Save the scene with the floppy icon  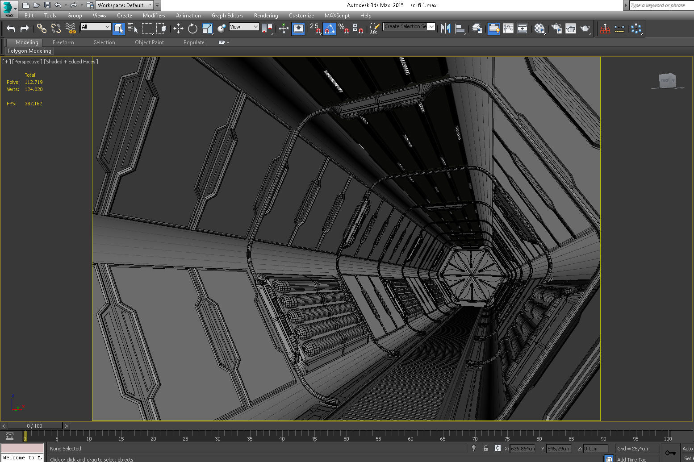pyautogui.click(x=47, y=5)
